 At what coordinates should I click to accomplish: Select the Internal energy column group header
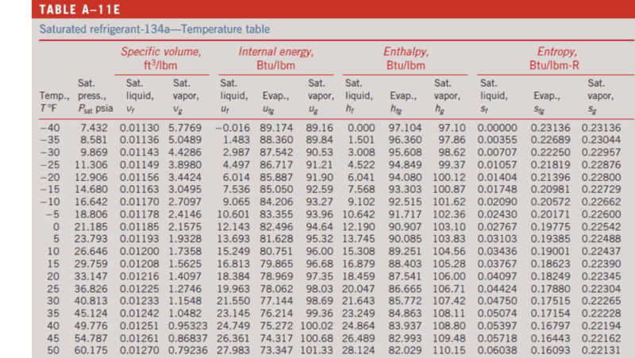(x=276, y=57)
